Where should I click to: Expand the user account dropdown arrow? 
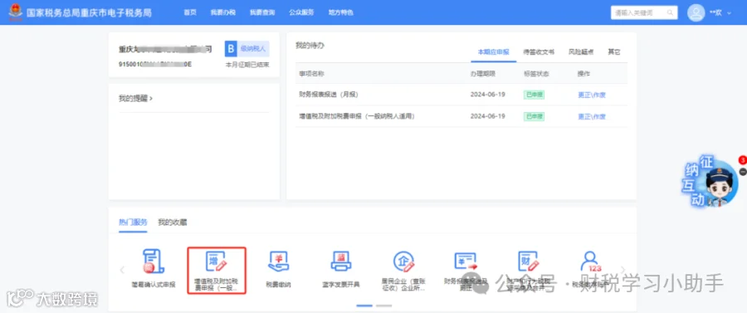coord(729,12)
